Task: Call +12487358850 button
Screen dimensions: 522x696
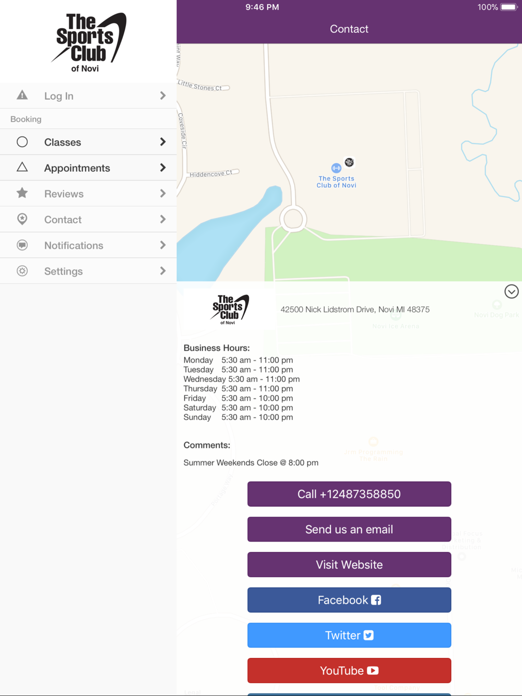Action: tap(349, 494)
